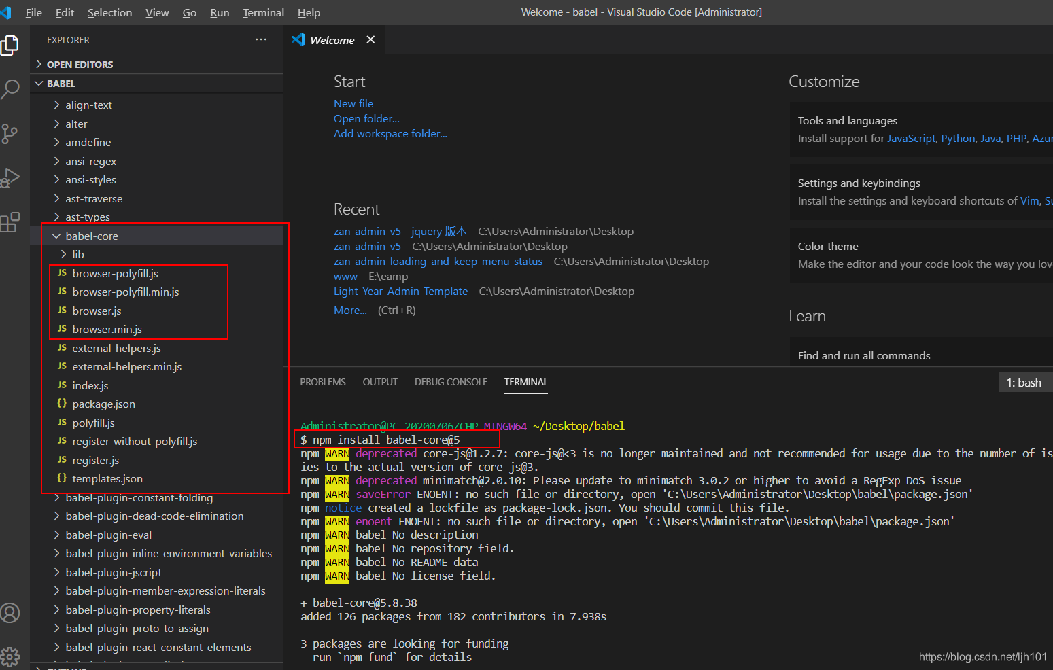Open the Selection menu
Viewport: 1053px width, 670px height.
point(109,12)
